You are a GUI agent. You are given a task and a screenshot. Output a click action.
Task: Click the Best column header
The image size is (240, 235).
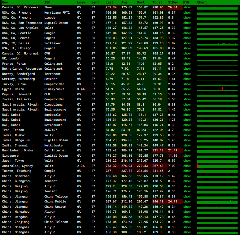coord(141,2)
